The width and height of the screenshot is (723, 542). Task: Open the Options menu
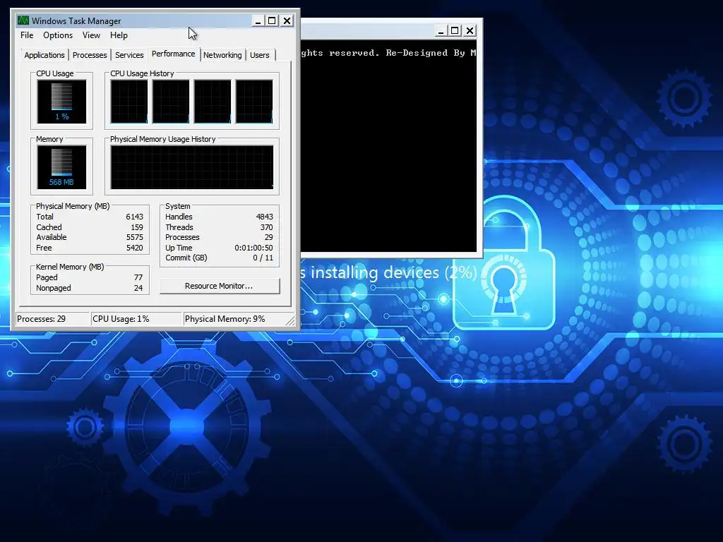point(58,35)
